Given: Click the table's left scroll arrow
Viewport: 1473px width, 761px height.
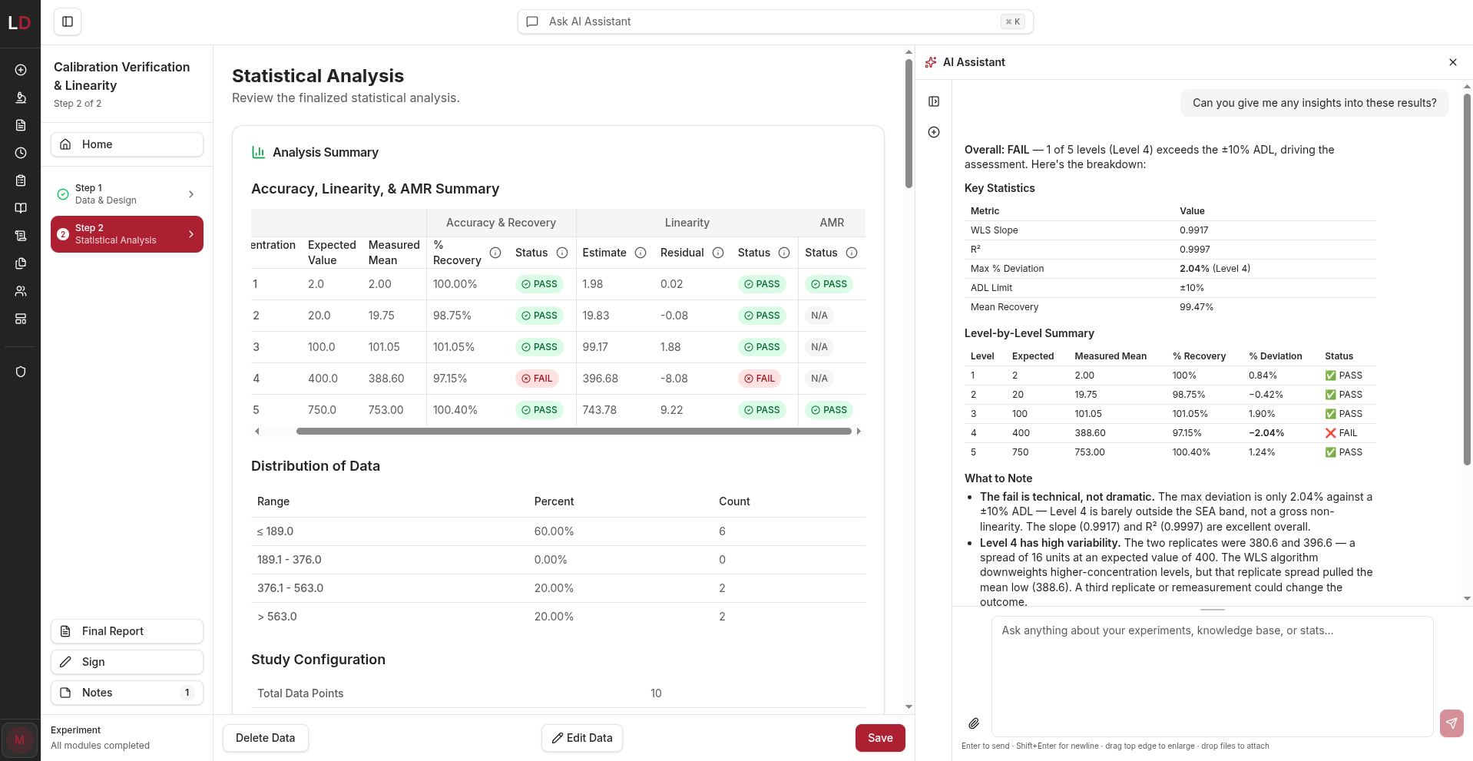Looking at the screenshot, I should click(x=257, y=432).
